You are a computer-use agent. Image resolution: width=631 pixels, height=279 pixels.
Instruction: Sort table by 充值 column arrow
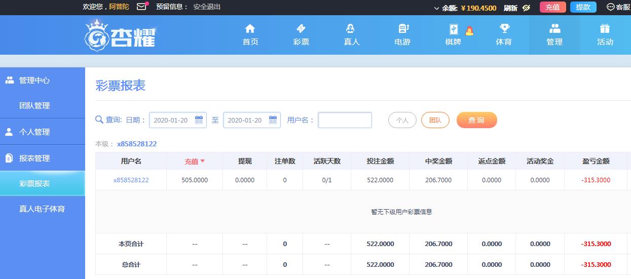pos(203,161)
